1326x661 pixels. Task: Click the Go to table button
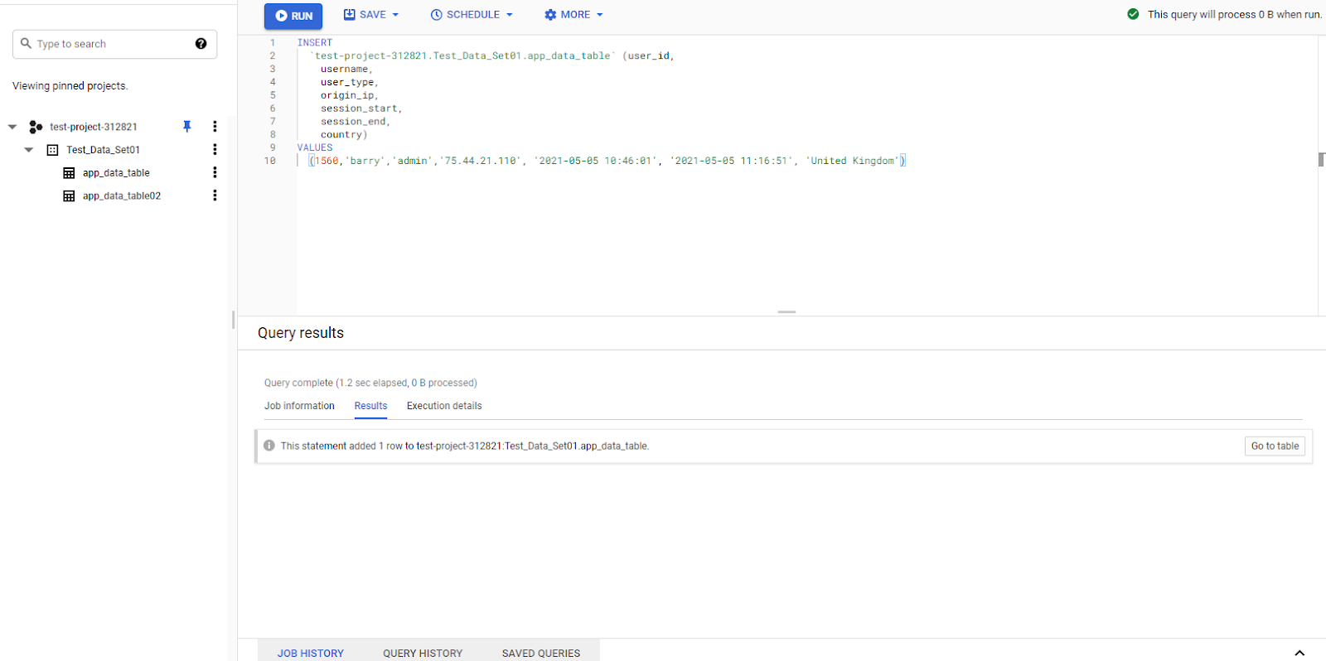click(x=1275, y=446)
